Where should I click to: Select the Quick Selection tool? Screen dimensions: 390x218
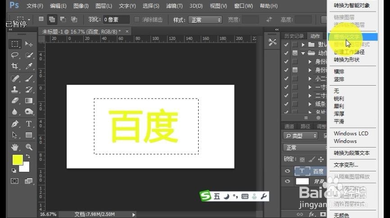[29, 55]
